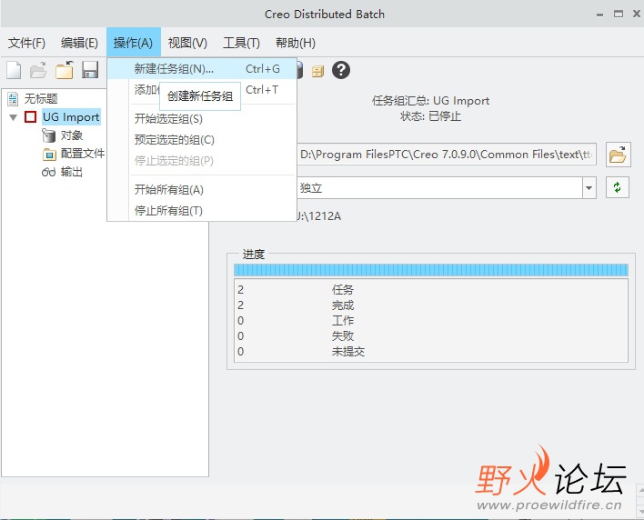Click the 失败 row in progress list
The width and height of the screenshot is (644, 520).
coord(431,336)
